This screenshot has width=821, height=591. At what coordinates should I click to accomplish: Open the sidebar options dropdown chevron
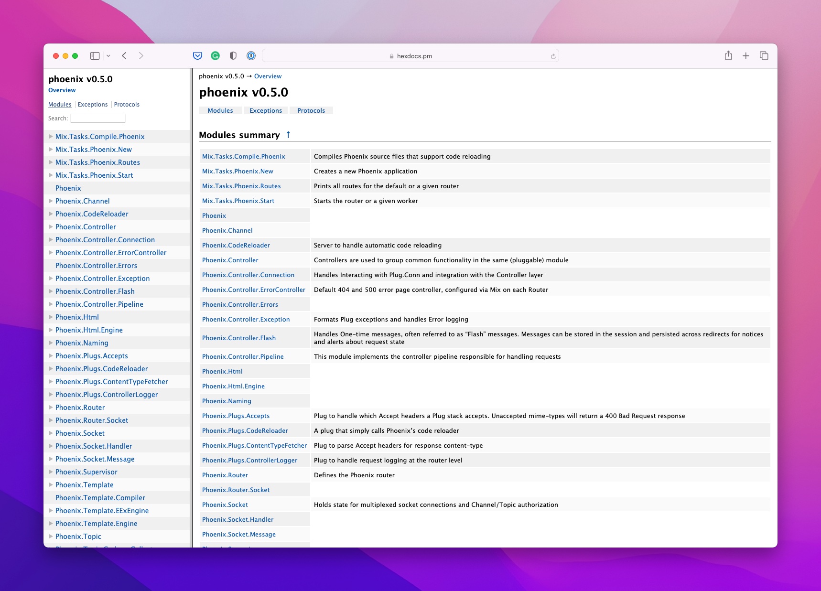108,56
